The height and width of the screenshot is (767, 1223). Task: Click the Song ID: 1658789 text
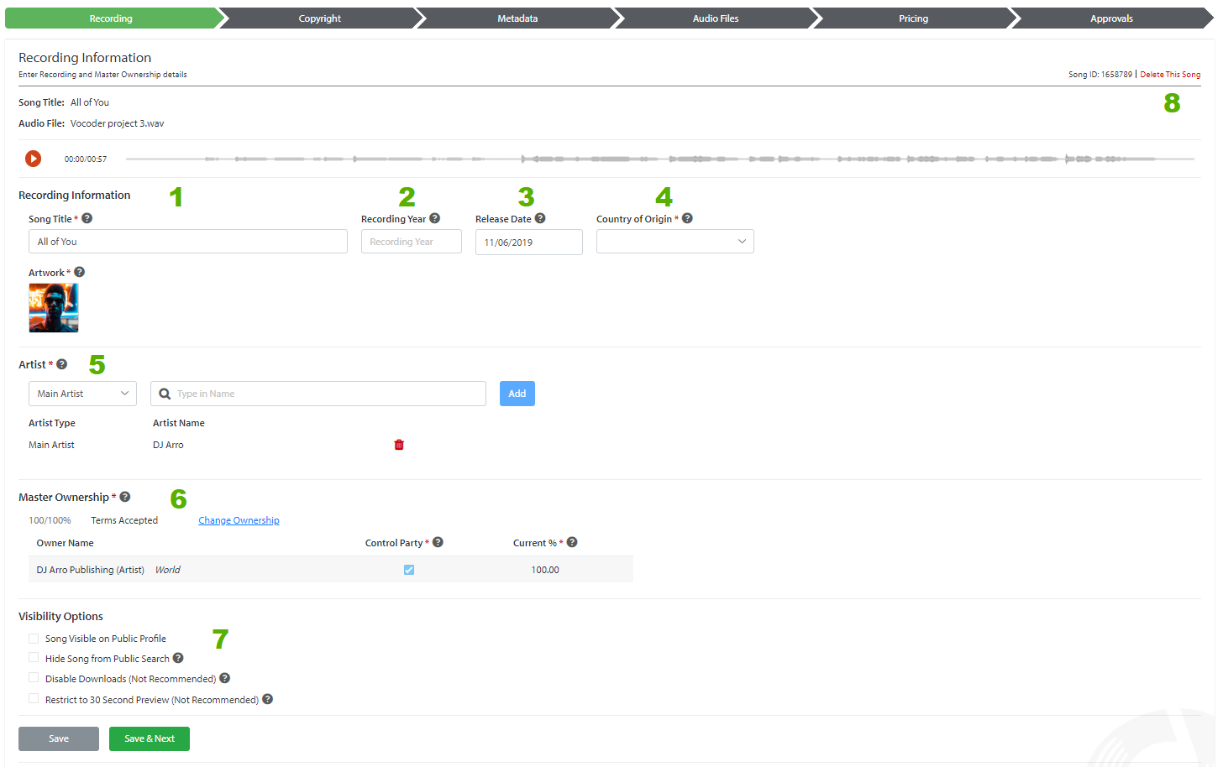(1100, 75)
